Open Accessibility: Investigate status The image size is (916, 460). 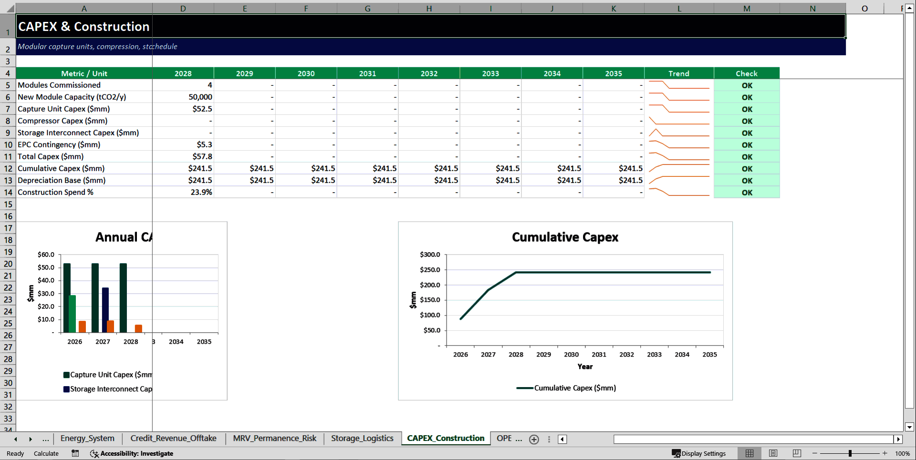pyautogui.click(x=132, y=453)
